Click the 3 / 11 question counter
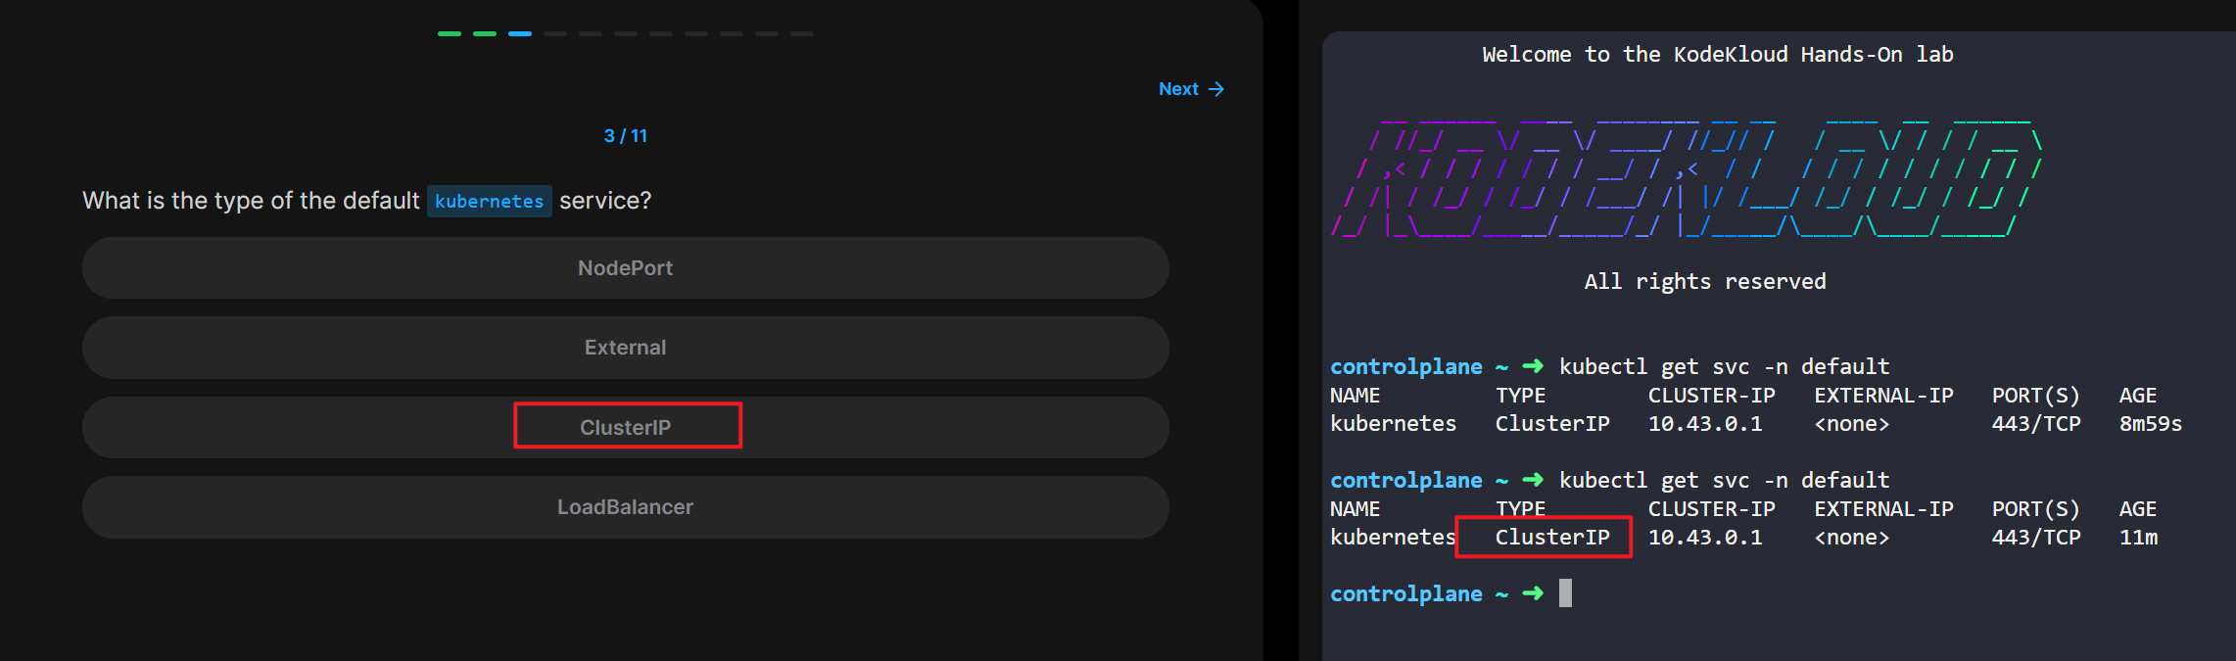Image resolution: width=2236 pixels, height=661 pixels. pos(625,136)
